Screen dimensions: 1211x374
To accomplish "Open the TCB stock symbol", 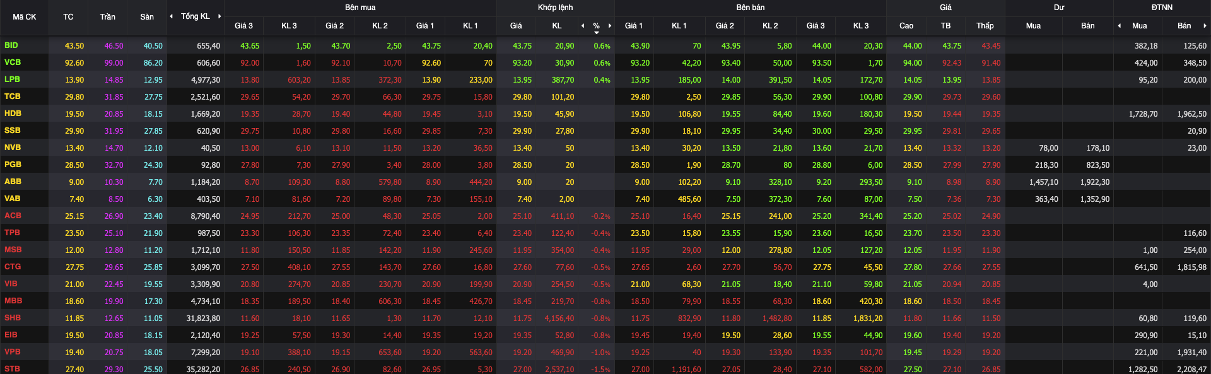I will click(13, 96).
